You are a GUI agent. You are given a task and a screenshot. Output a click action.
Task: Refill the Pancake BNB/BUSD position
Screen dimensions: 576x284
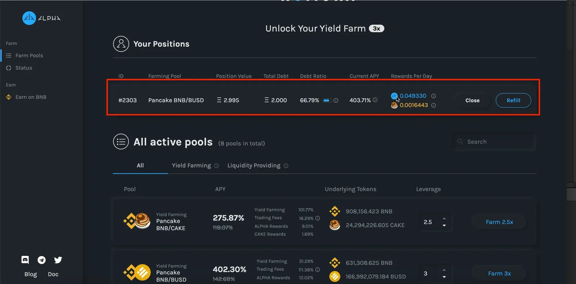coord(513,101)
